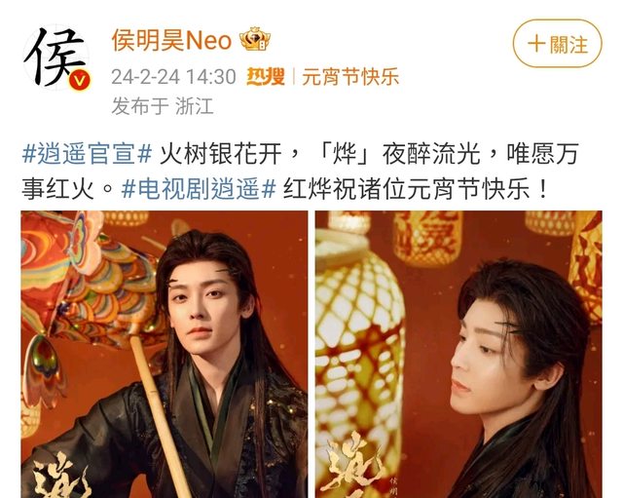Tap the orange V verification badge

(x=80, y=81)
